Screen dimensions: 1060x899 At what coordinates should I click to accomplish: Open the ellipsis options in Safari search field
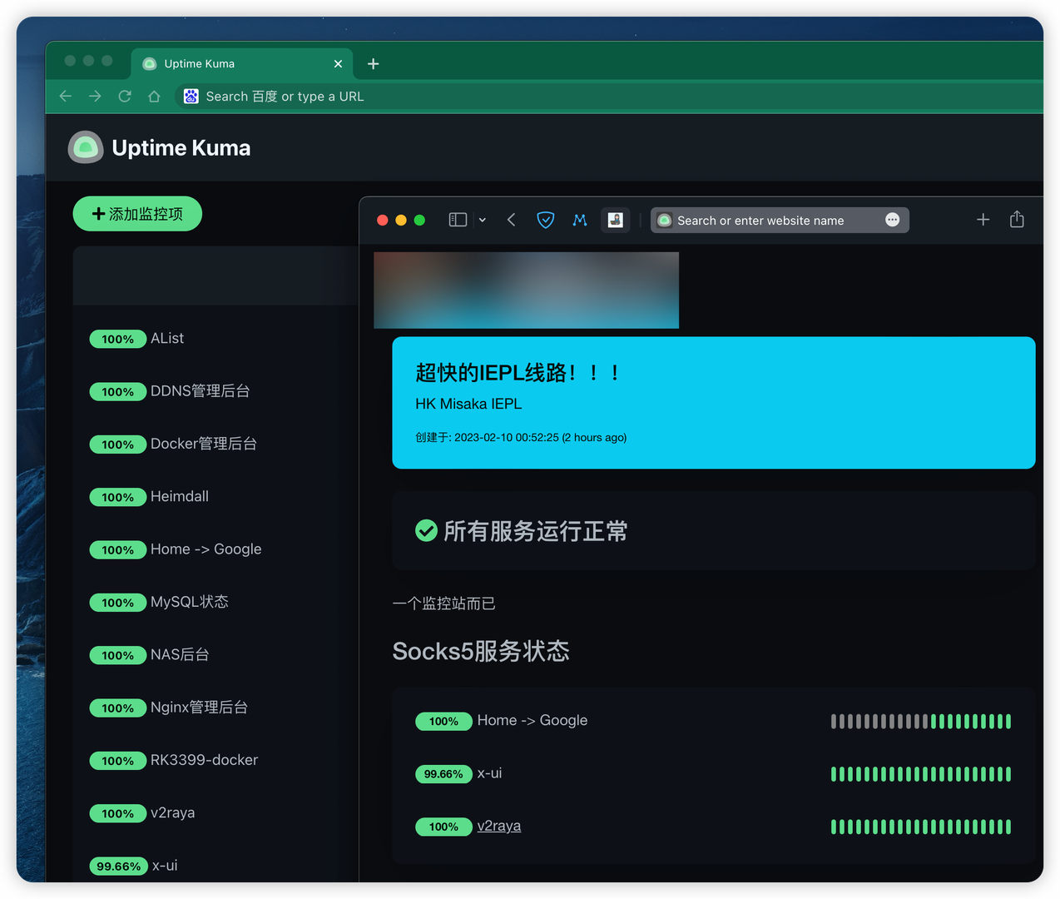pyautogui.click(x=892, y=220)
